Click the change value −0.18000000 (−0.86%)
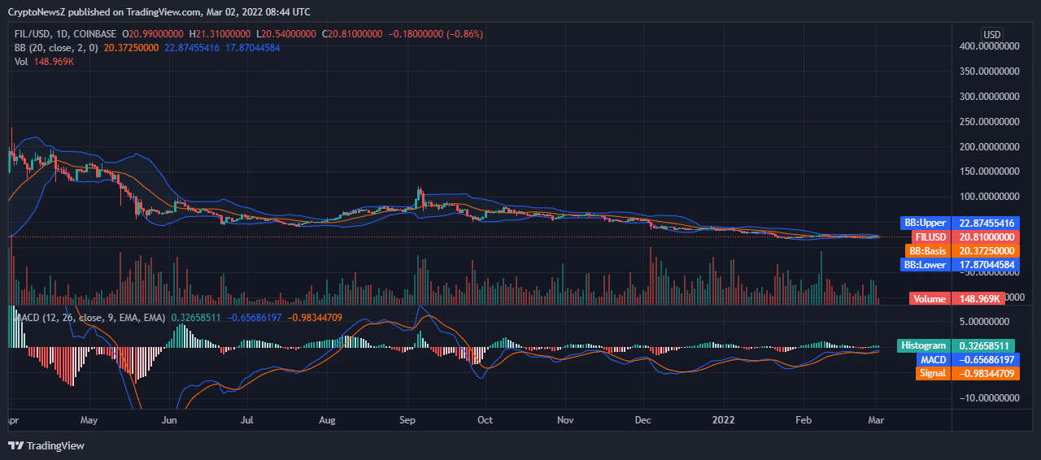This screenshot has height=460, width=1041. [436, 34]
